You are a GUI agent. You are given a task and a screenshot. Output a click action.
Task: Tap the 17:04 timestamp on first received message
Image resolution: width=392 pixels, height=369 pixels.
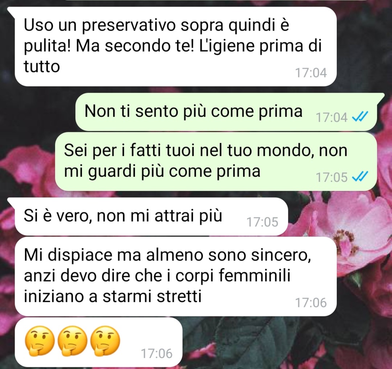[x=311, y=73]
